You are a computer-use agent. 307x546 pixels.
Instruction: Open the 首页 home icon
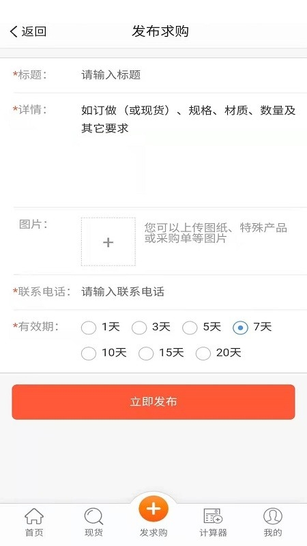[34, 516]
